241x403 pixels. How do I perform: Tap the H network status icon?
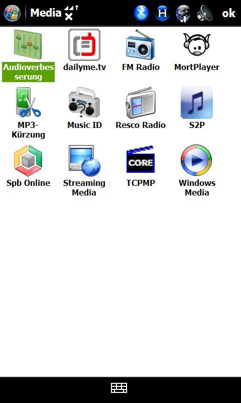tap(162, 13)
